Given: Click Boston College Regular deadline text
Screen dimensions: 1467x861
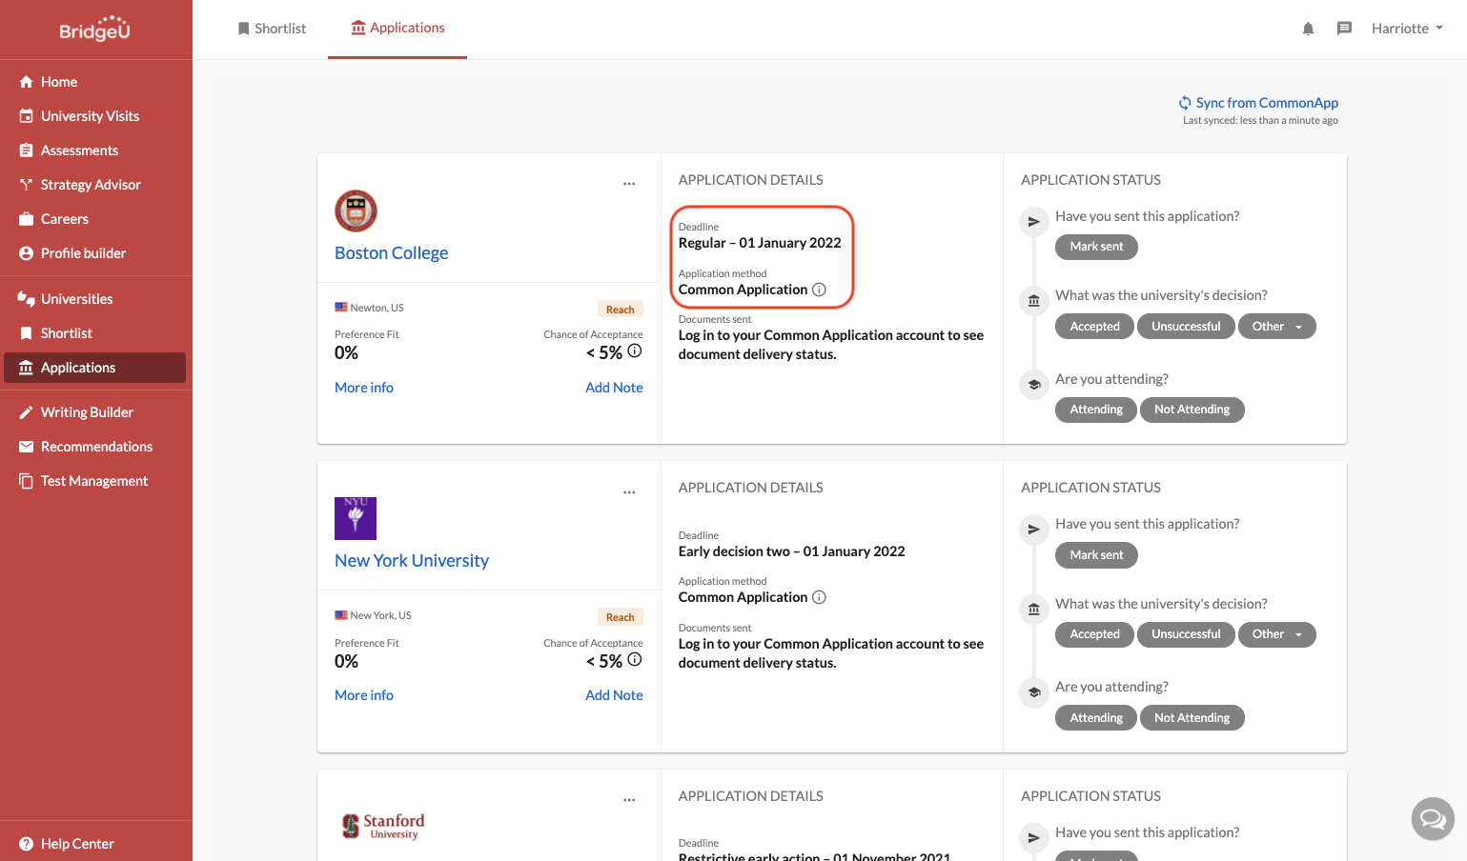Looking at the screenshot, I should pyautogui.click(x=760, y=243).
